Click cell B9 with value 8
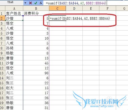 [36, 53]
